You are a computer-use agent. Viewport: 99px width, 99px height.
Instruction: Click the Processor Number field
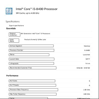[x=31, y=50]
